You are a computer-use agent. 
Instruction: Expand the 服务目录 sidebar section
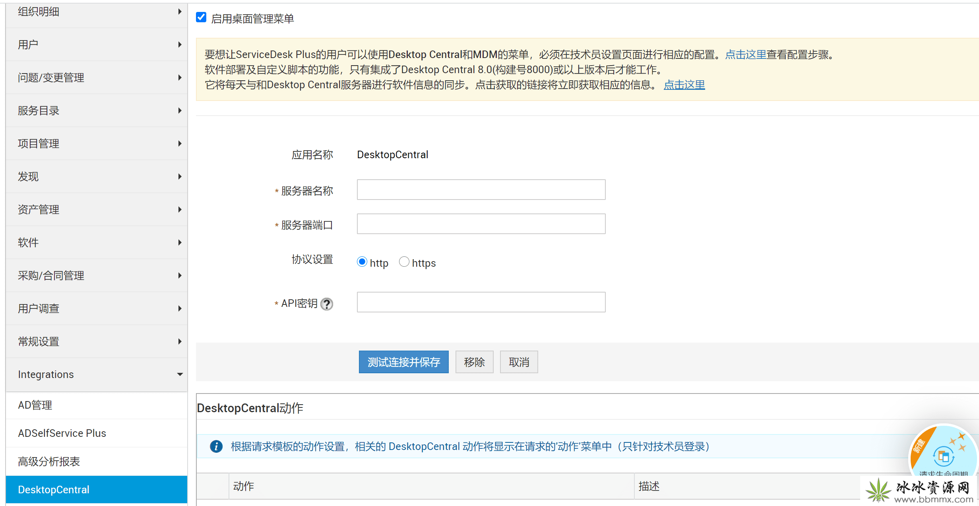(x=97, y=111)
